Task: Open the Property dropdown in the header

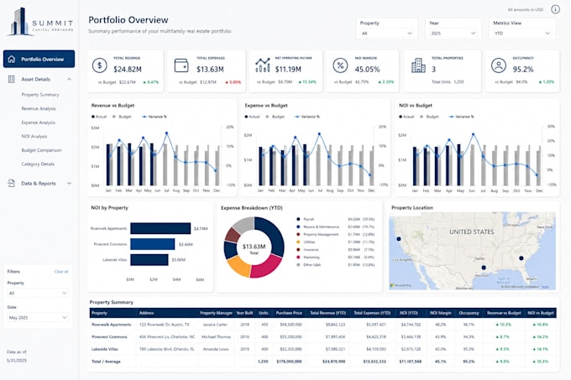Action: coord(386,33)
